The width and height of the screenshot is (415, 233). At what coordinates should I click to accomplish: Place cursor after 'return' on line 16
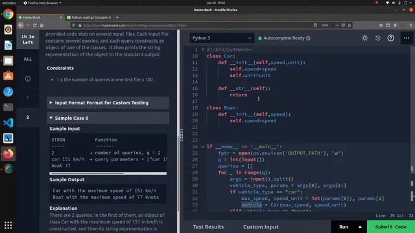(248, 95)
